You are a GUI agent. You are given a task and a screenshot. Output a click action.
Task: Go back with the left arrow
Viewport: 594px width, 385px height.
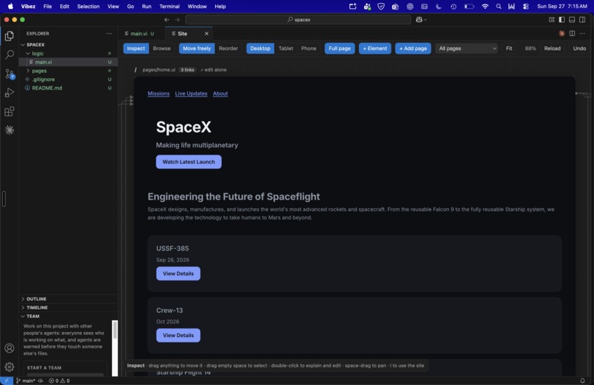coord(167,20)
